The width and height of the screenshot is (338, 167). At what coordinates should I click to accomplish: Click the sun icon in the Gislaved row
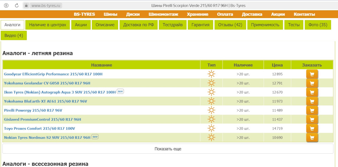[211, 119]
